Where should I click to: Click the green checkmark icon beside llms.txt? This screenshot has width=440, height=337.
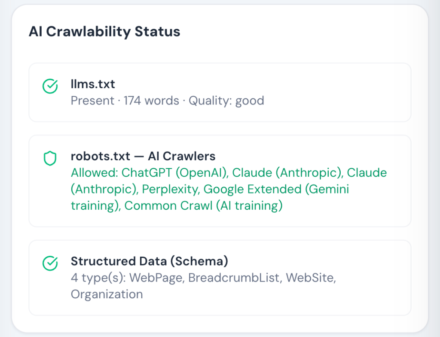pyautogui.click(x=51, y=86)
